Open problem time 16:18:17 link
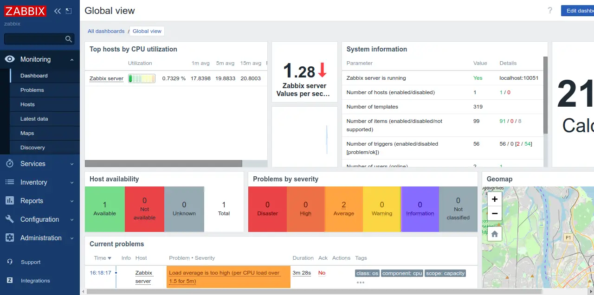The width and height of the screenshot is (594, 295). pos(100,273)
